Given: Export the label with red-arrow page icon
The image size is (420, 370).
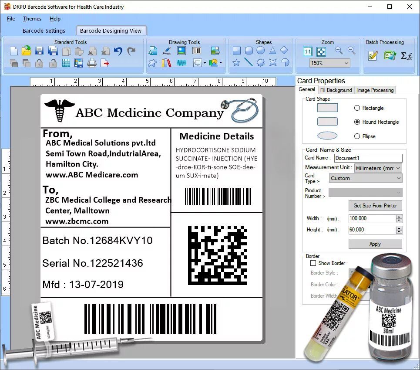Looking at the screenshot, I should (105, 63).
